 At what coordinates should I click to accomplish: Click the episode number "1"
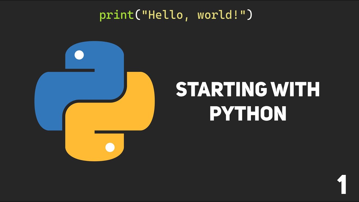[342, 184]
